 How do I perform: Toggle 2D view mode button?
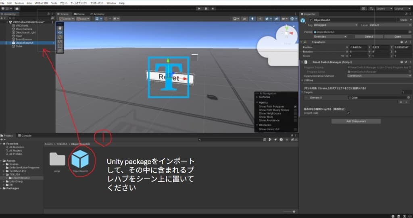point(245,19)
